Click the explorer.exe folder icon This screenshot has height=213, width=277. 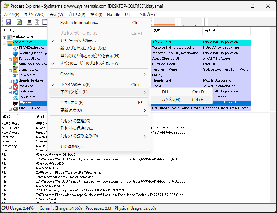coord(10,43)
